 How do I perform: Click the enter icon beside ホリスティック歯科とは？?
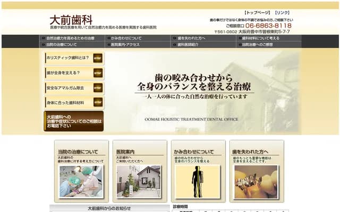tap(98, 57)
